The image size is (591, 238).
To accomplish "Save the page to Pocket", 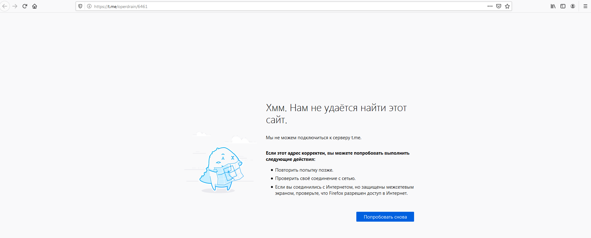I will 498,6.
